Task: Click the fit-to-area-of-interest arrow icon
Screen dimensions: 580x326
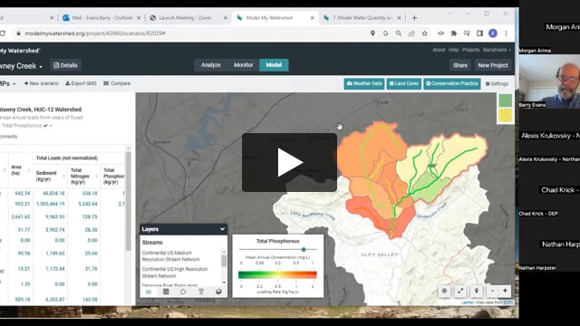Action: click(x=460, y=291)
